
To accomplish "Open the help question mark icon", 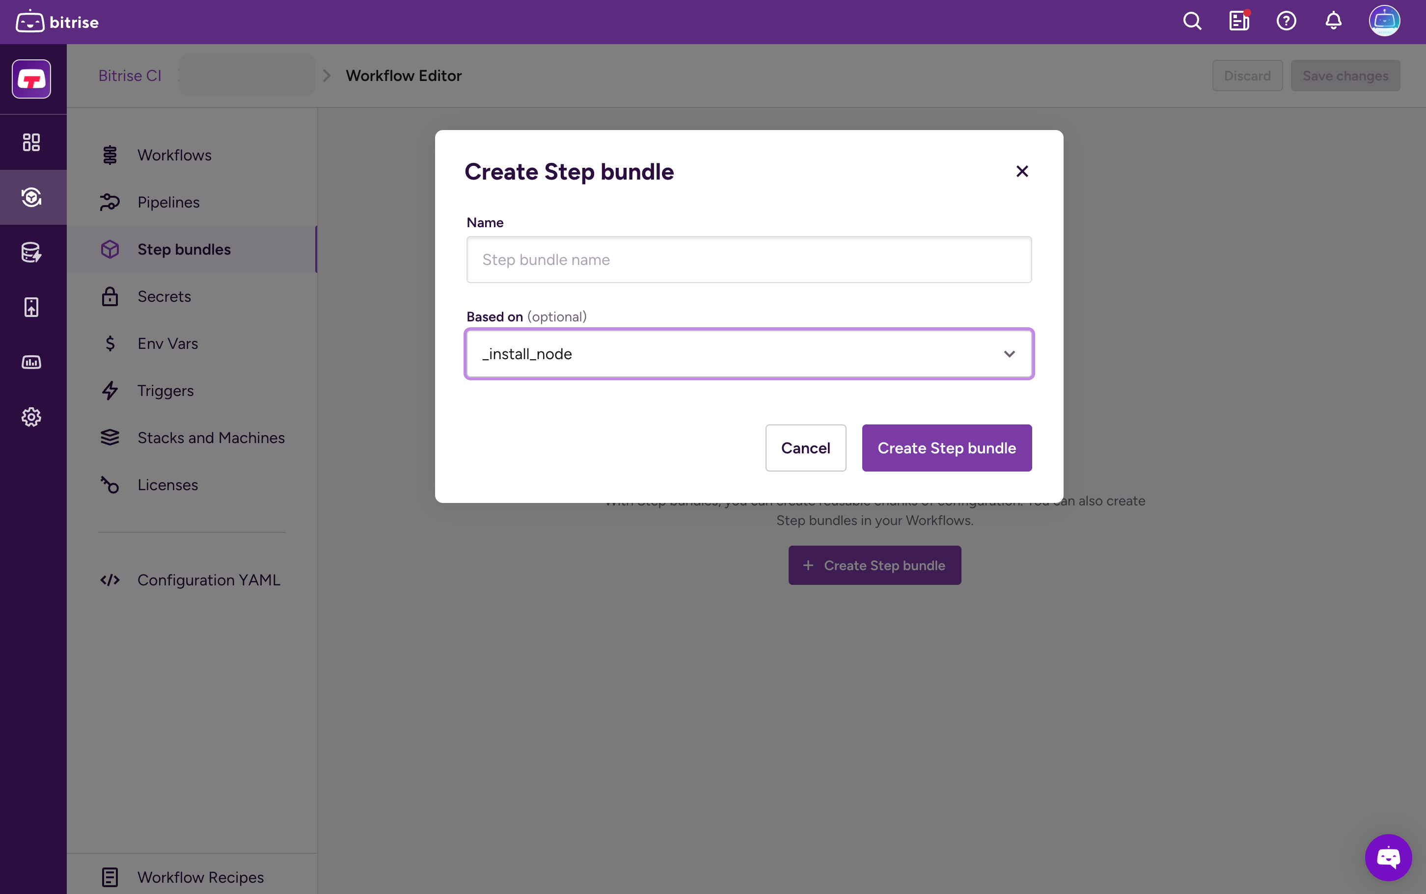I will [x=1286, y=21].
